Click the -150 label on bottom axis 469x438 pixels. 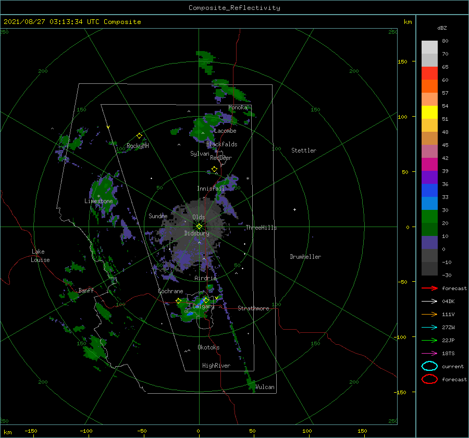[31, 431]
